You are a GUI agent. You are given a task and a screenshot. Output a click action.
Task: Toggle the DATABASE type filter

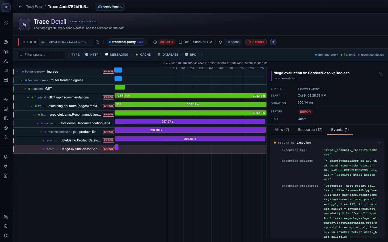tap(168, 55)
